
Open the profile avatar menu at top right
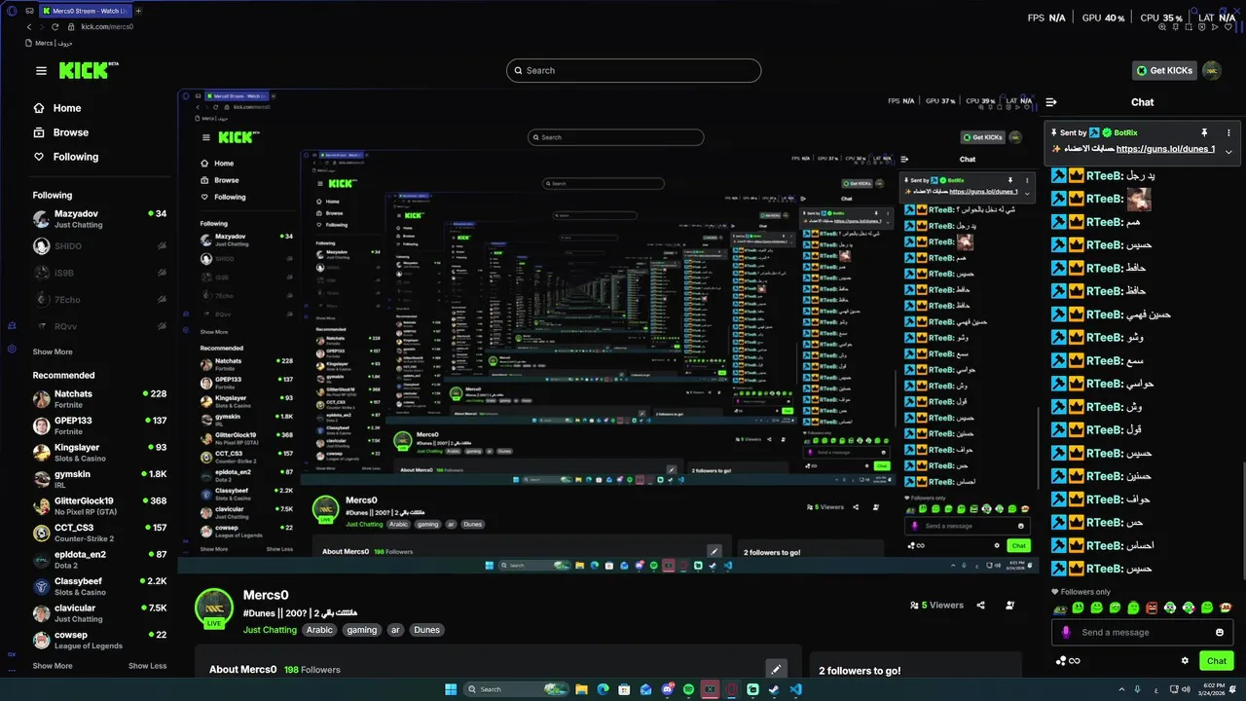1212,70
